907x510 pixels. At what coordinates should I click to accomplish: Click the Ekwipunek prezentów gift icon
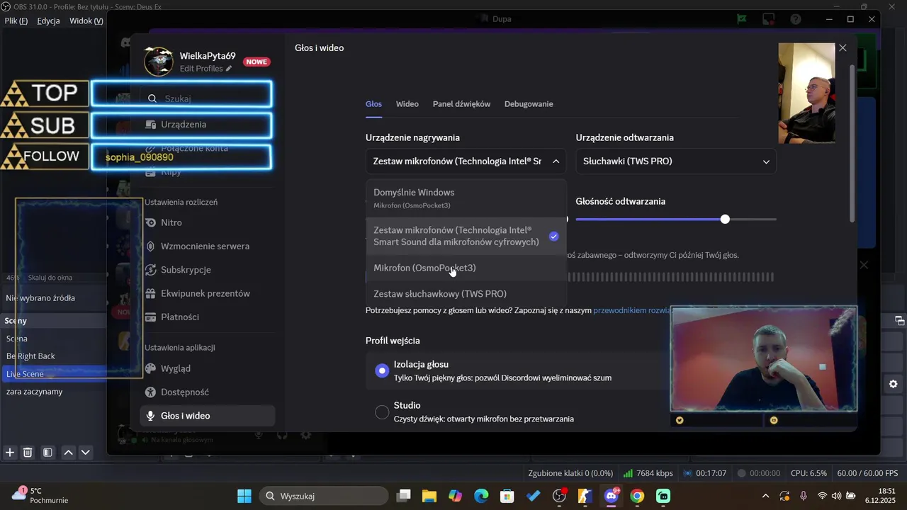click(x=150, y=293)
